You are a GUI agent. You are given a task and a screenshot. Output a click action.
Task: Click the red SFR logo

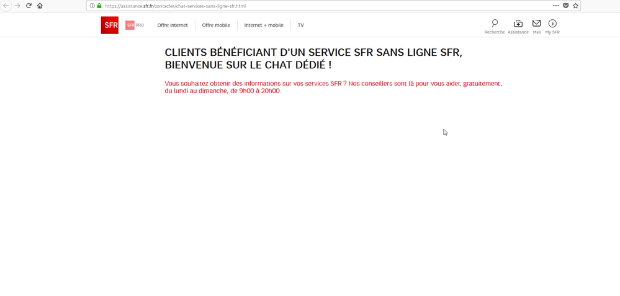pyautogui.click(x=110, y=25)
